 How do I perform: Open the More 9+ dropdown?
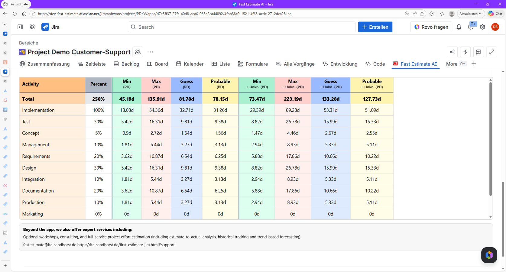[455, 64]
